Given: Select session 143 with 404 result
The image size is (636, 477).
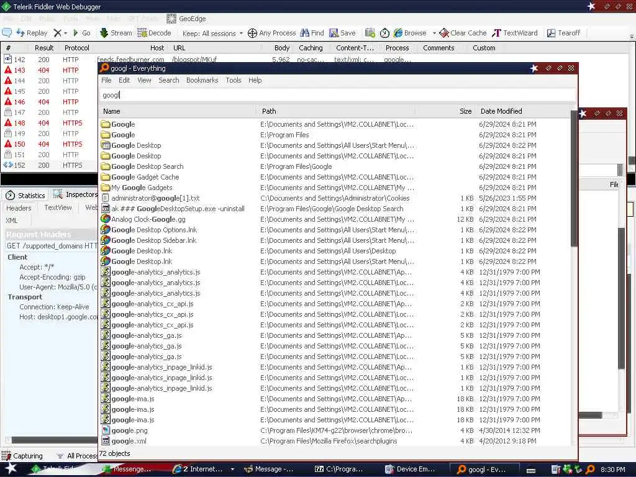Looking at the screenshot, I should click(x=50, y=70).
